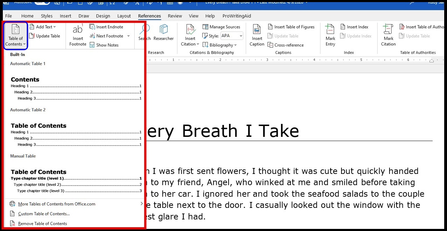This screenshot has width=447, height=231.
Task: Expand the Bibliography dropdown
Action: [220, 45]
